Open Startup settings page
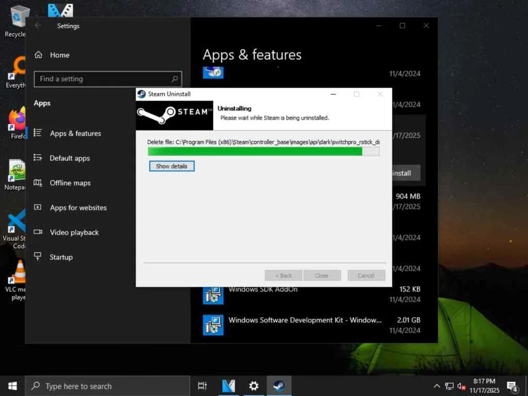This screenshot has width=528, height=396. (61, 257)
